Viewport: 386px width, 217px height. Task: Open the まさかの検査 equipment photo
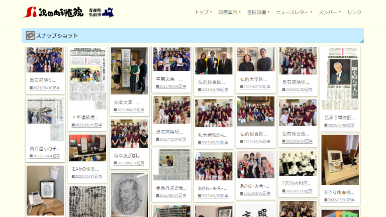(87, 148)
